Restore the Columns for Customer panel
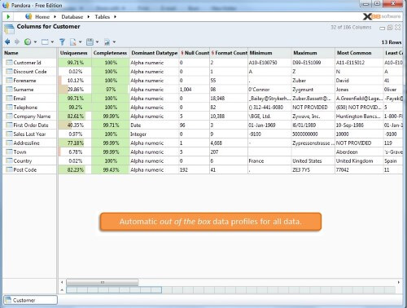The width and height of the screenshot is (407, 308). click(390, 28)
